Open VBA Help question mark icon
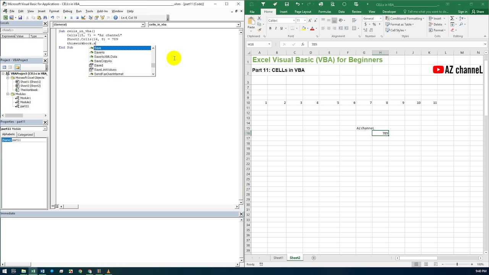This screenshot has height=275, width=489. click(x=116, y=18)
